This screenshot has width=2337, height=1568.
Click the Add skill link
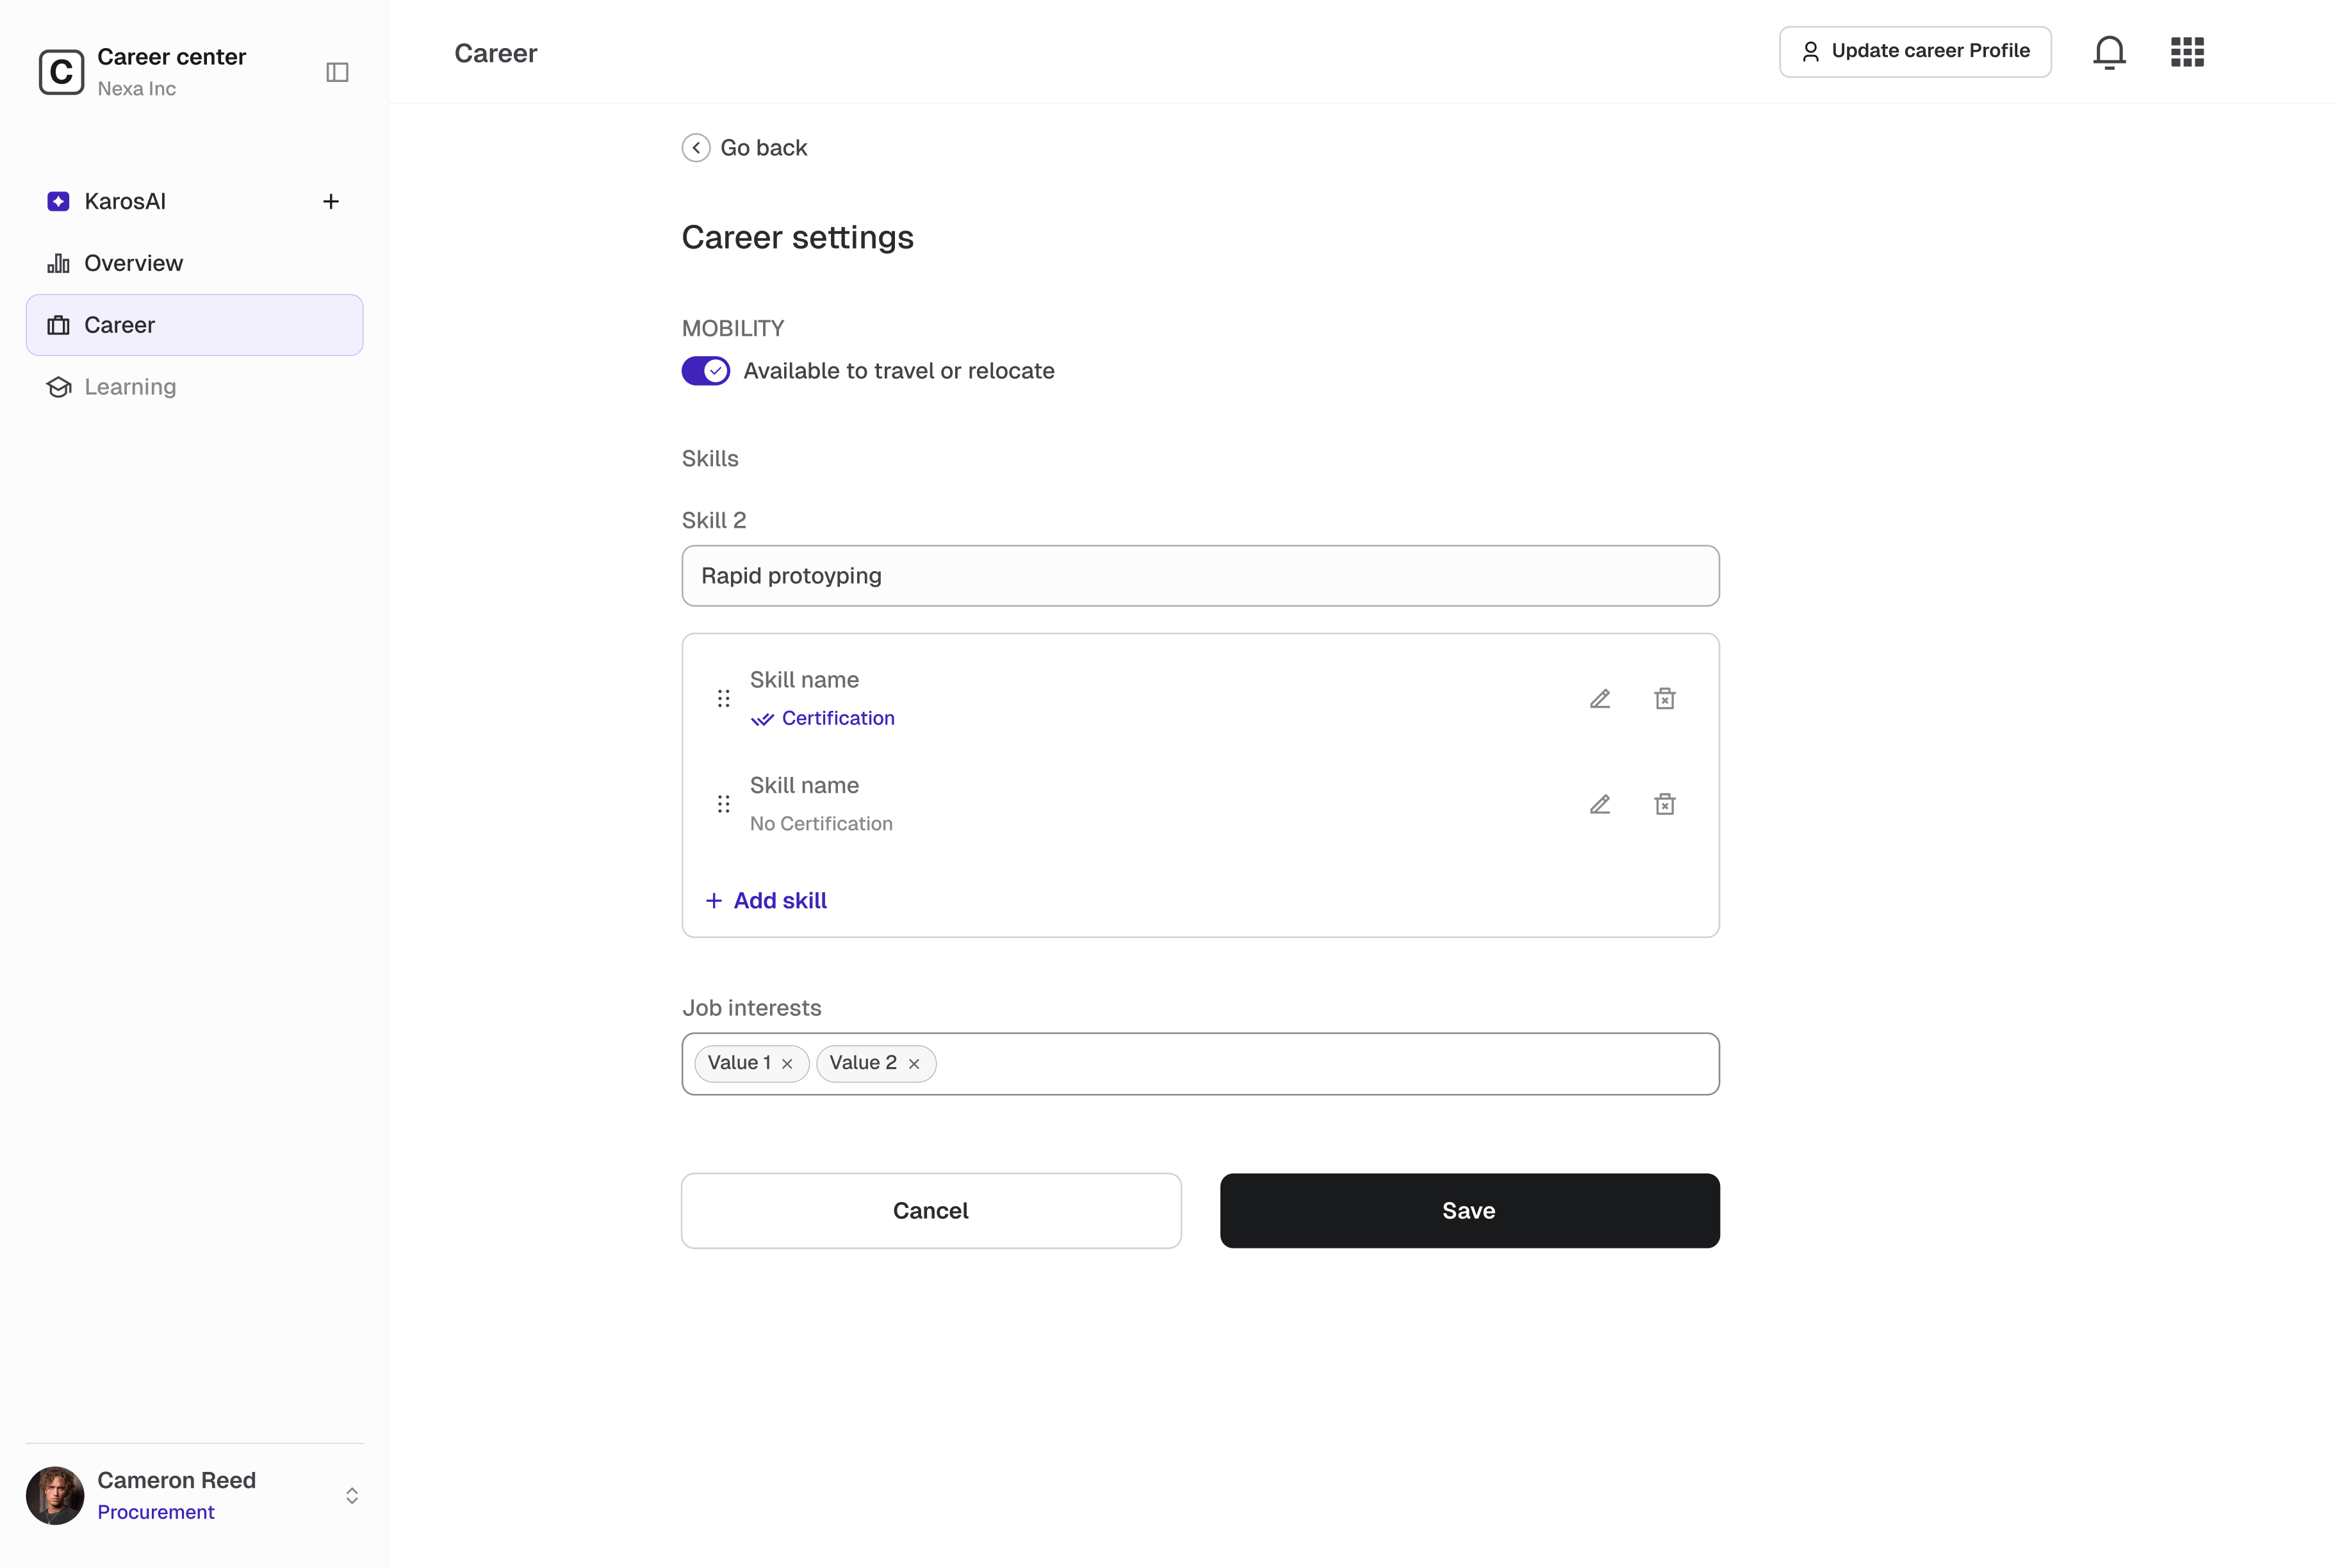766,901
